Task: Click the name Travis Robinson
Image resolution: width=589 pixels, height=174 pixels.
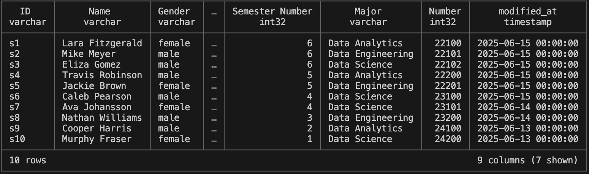Action: (102, 75)
